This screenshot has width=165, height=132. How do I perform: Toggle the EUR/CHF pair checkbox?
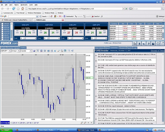[2, 39]
